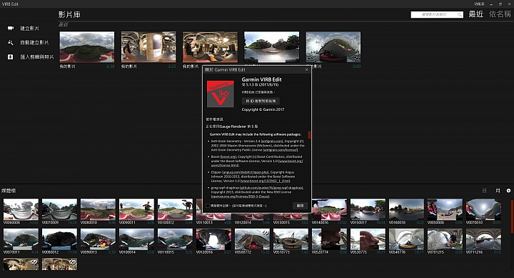This screenshot has width=514, height=278.
Task: Select media clip V0060008 with 0:04 duration
Action: coord(445,209)
